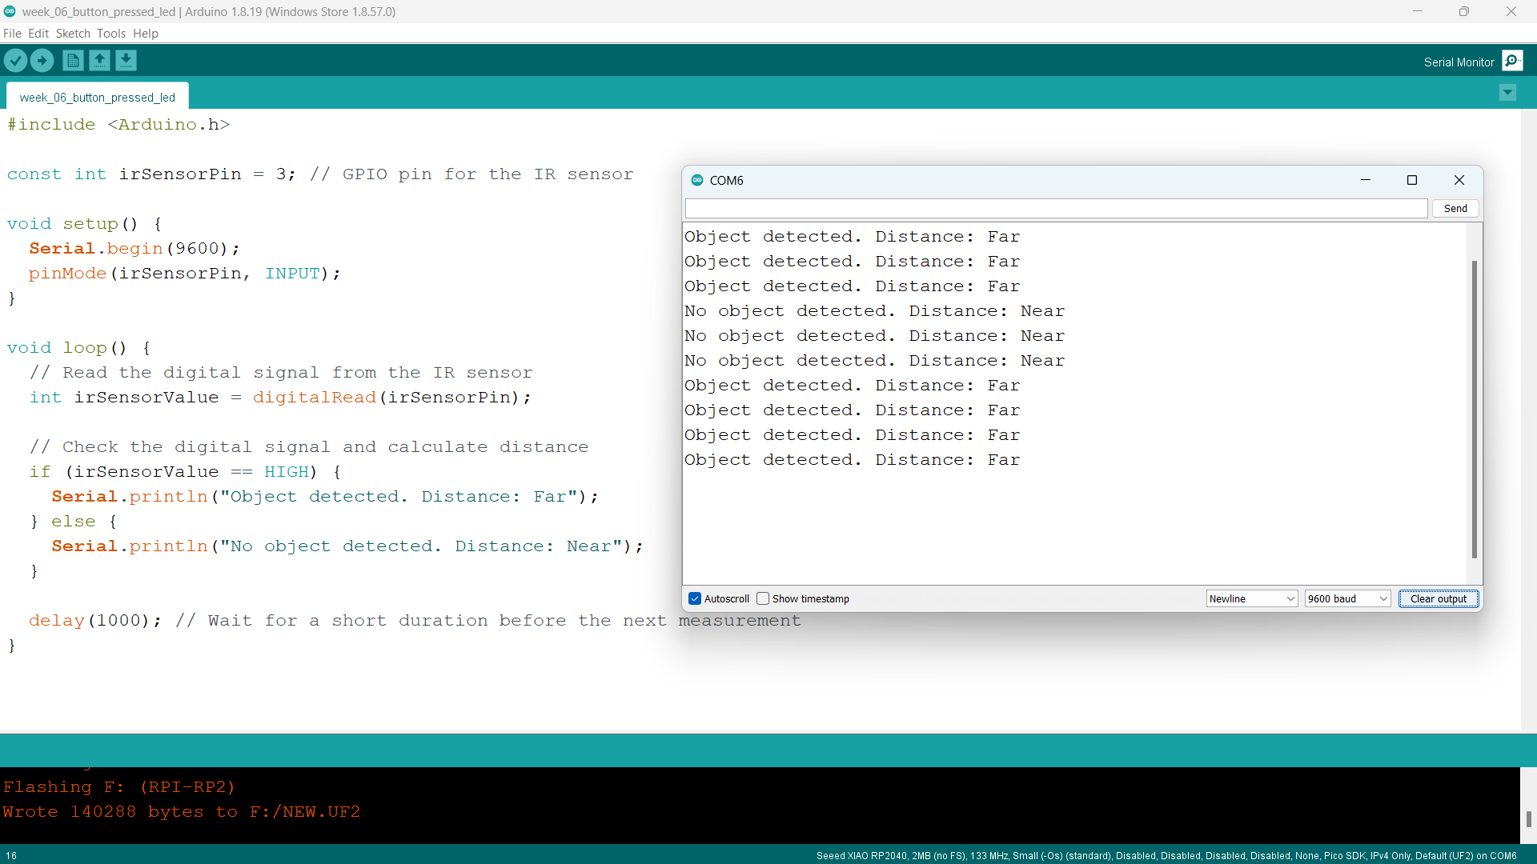Click the Save sketch downward arrow icon
The height and width of the screenshot is (864, 1537).
tap(126, 61)
